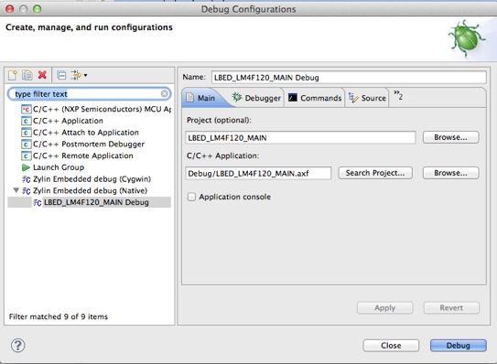Click the NXP MCU Application icon
This screenshot has width=497, height=364.
(x=26, y=109)
